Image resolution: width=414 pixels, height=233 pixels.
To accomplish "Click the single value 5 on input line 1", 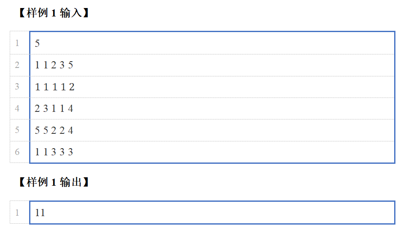I will (38, 43).
